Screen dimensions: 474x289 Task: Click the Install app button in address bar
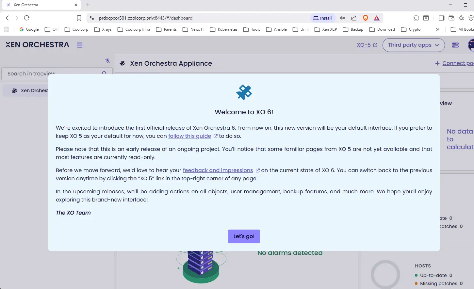click(322, 18)
